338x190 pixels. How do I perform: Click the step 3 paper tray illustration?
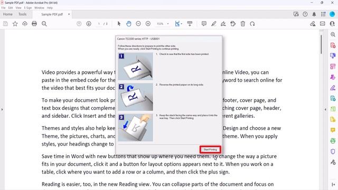coord(135,128)
